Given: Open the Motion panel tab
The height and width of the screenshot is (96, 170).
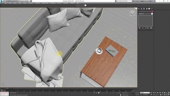Looking at the screenshot, I should 147,9.
